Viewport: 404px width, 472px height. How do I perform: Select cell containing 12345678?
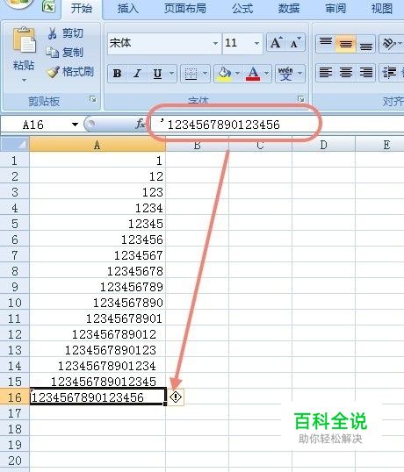pyautogui.click(x=97, y=271)
